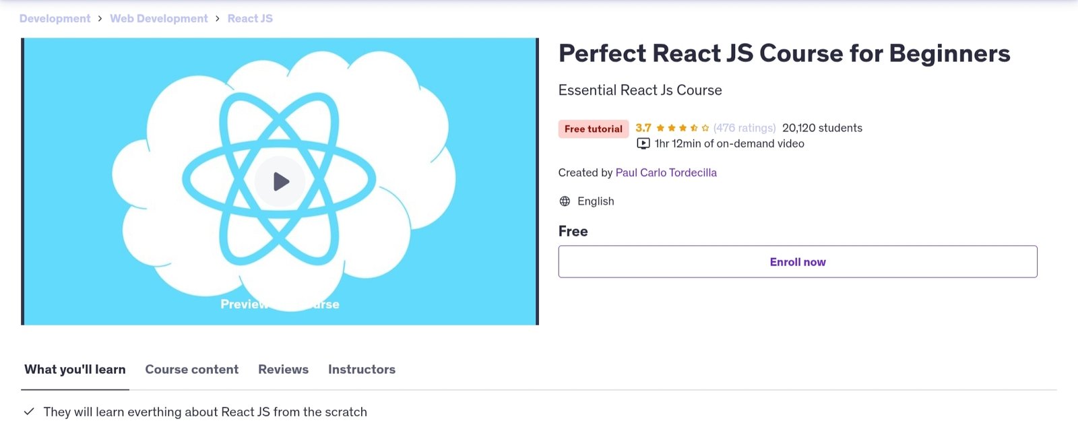Viewport: 1078px width, 427px height.
Task: Open the 476 ratings link
Action: click(x=744, y=128)
